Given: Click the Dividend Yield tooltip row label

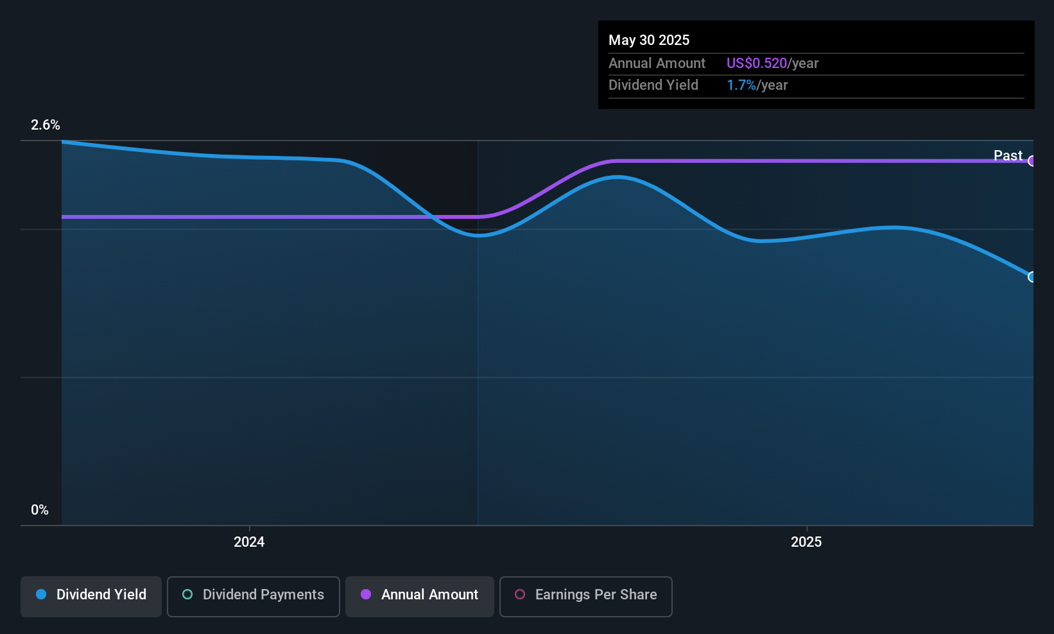Looking at the screenshot, I should pyautogui.click(x=653, y=85).
